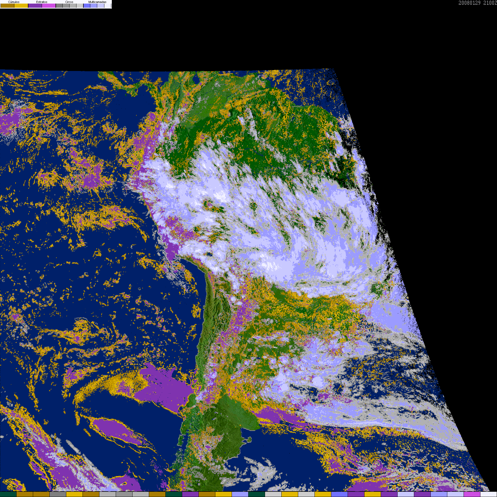The height and width of the screenshot is (497, 497).
Task: Click the timestamp '20080129 2100Z'
Action: (478, 3)
